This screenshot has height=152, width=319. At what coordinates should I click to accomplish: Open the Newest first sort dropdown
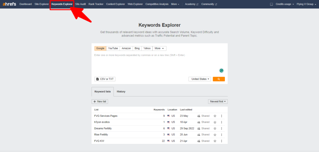click(x=218, y=101)
